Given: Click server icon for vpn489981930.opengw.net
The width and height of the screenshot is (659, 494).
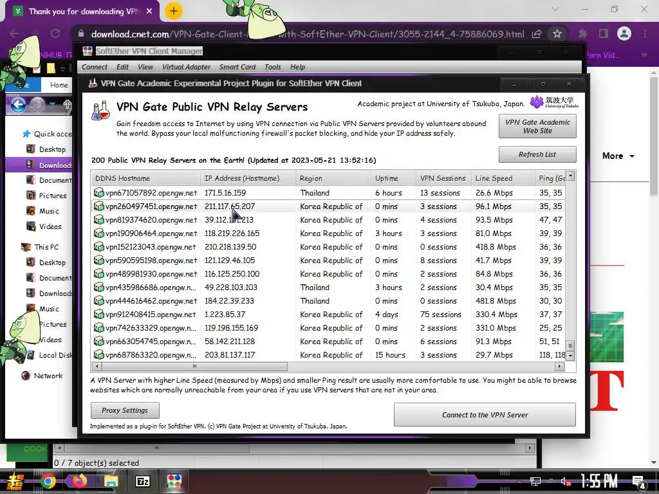Looking at the screenshot, I should (x=98, y=274).
